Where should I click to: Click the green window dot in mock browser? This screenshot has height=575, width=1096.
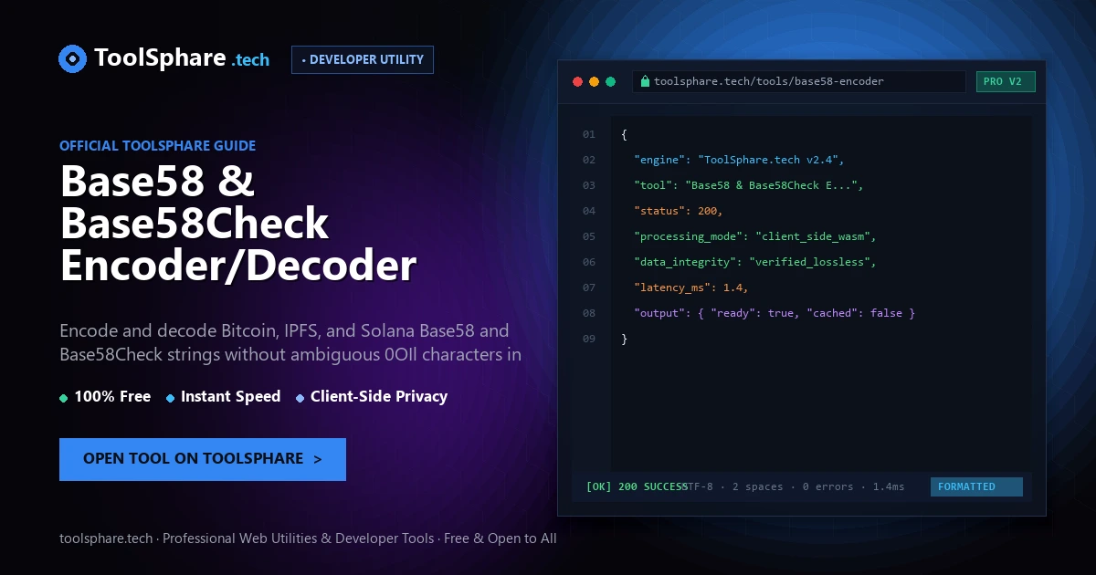click(x=610, y=81)
